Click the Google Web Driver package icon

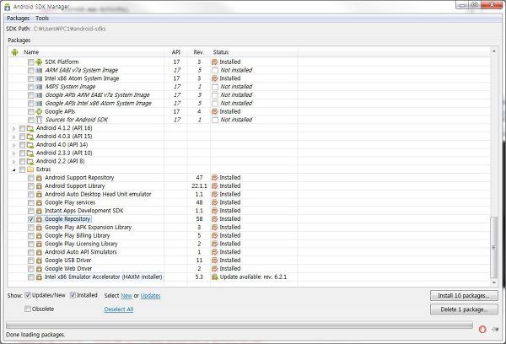[39, 269]
